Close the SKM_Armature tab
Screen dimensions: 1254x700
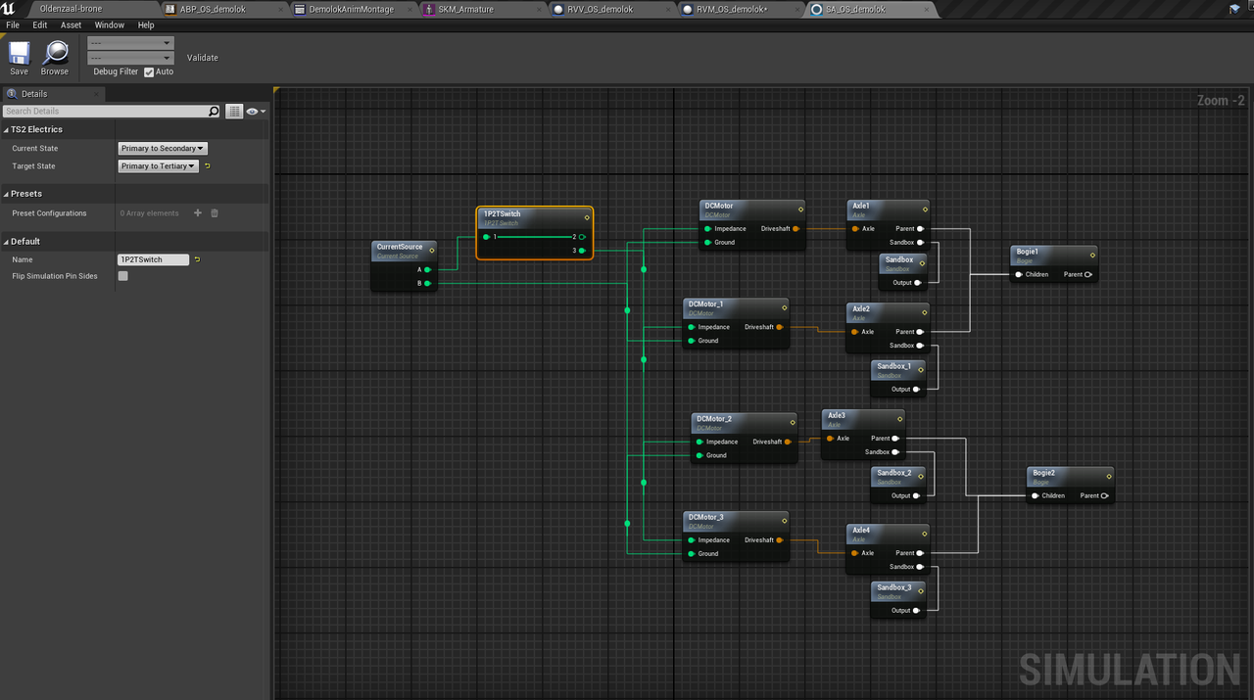pos(538,9)
